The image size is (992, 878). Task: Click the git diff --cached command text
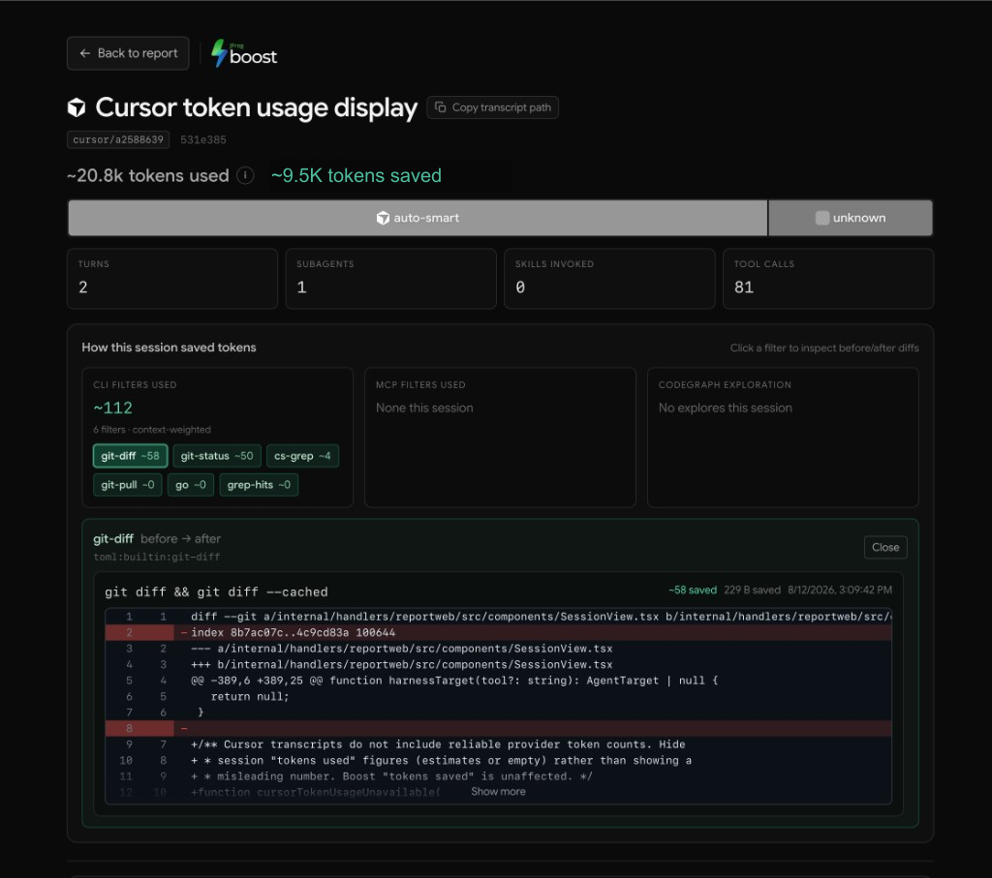pyautogui.click(x=216, y=592)
